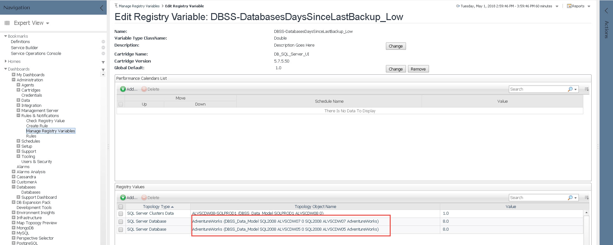Click green Add icon in Performance Calendars List

point(123,89)
